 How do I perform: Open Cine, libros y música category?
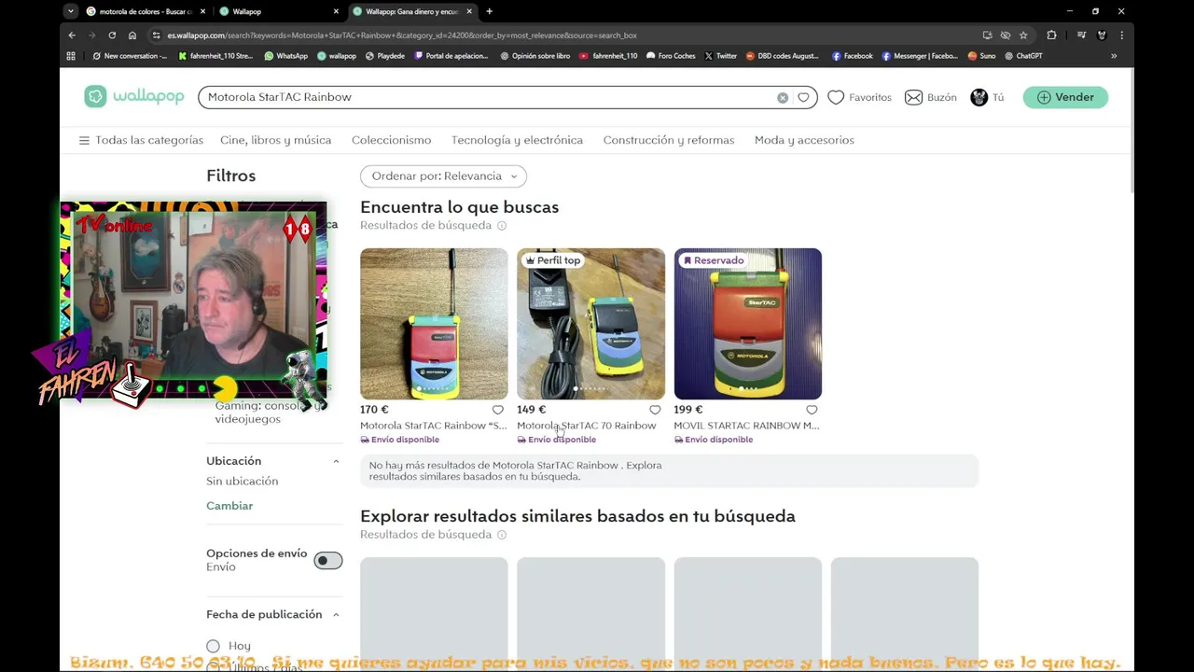coord(275,140)
